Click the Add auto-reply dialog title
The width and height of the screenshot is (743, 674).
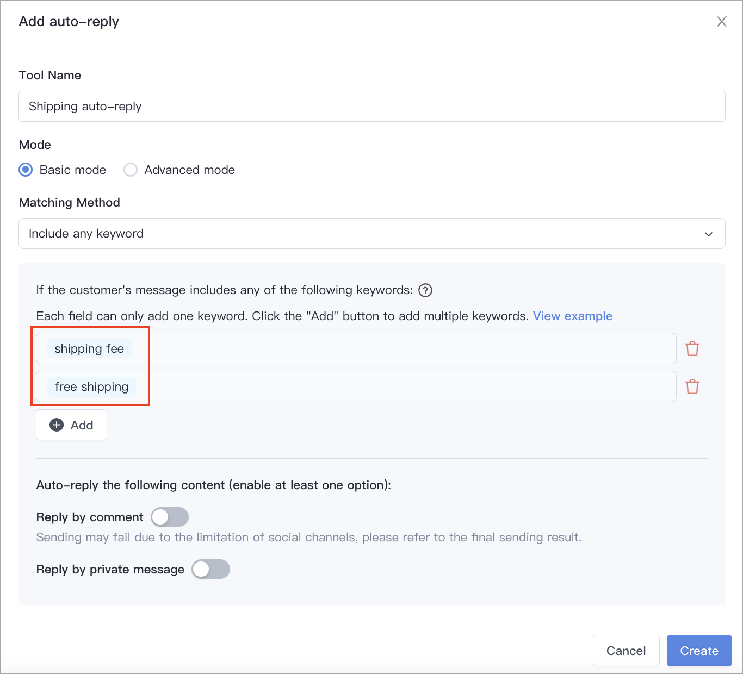69,22
